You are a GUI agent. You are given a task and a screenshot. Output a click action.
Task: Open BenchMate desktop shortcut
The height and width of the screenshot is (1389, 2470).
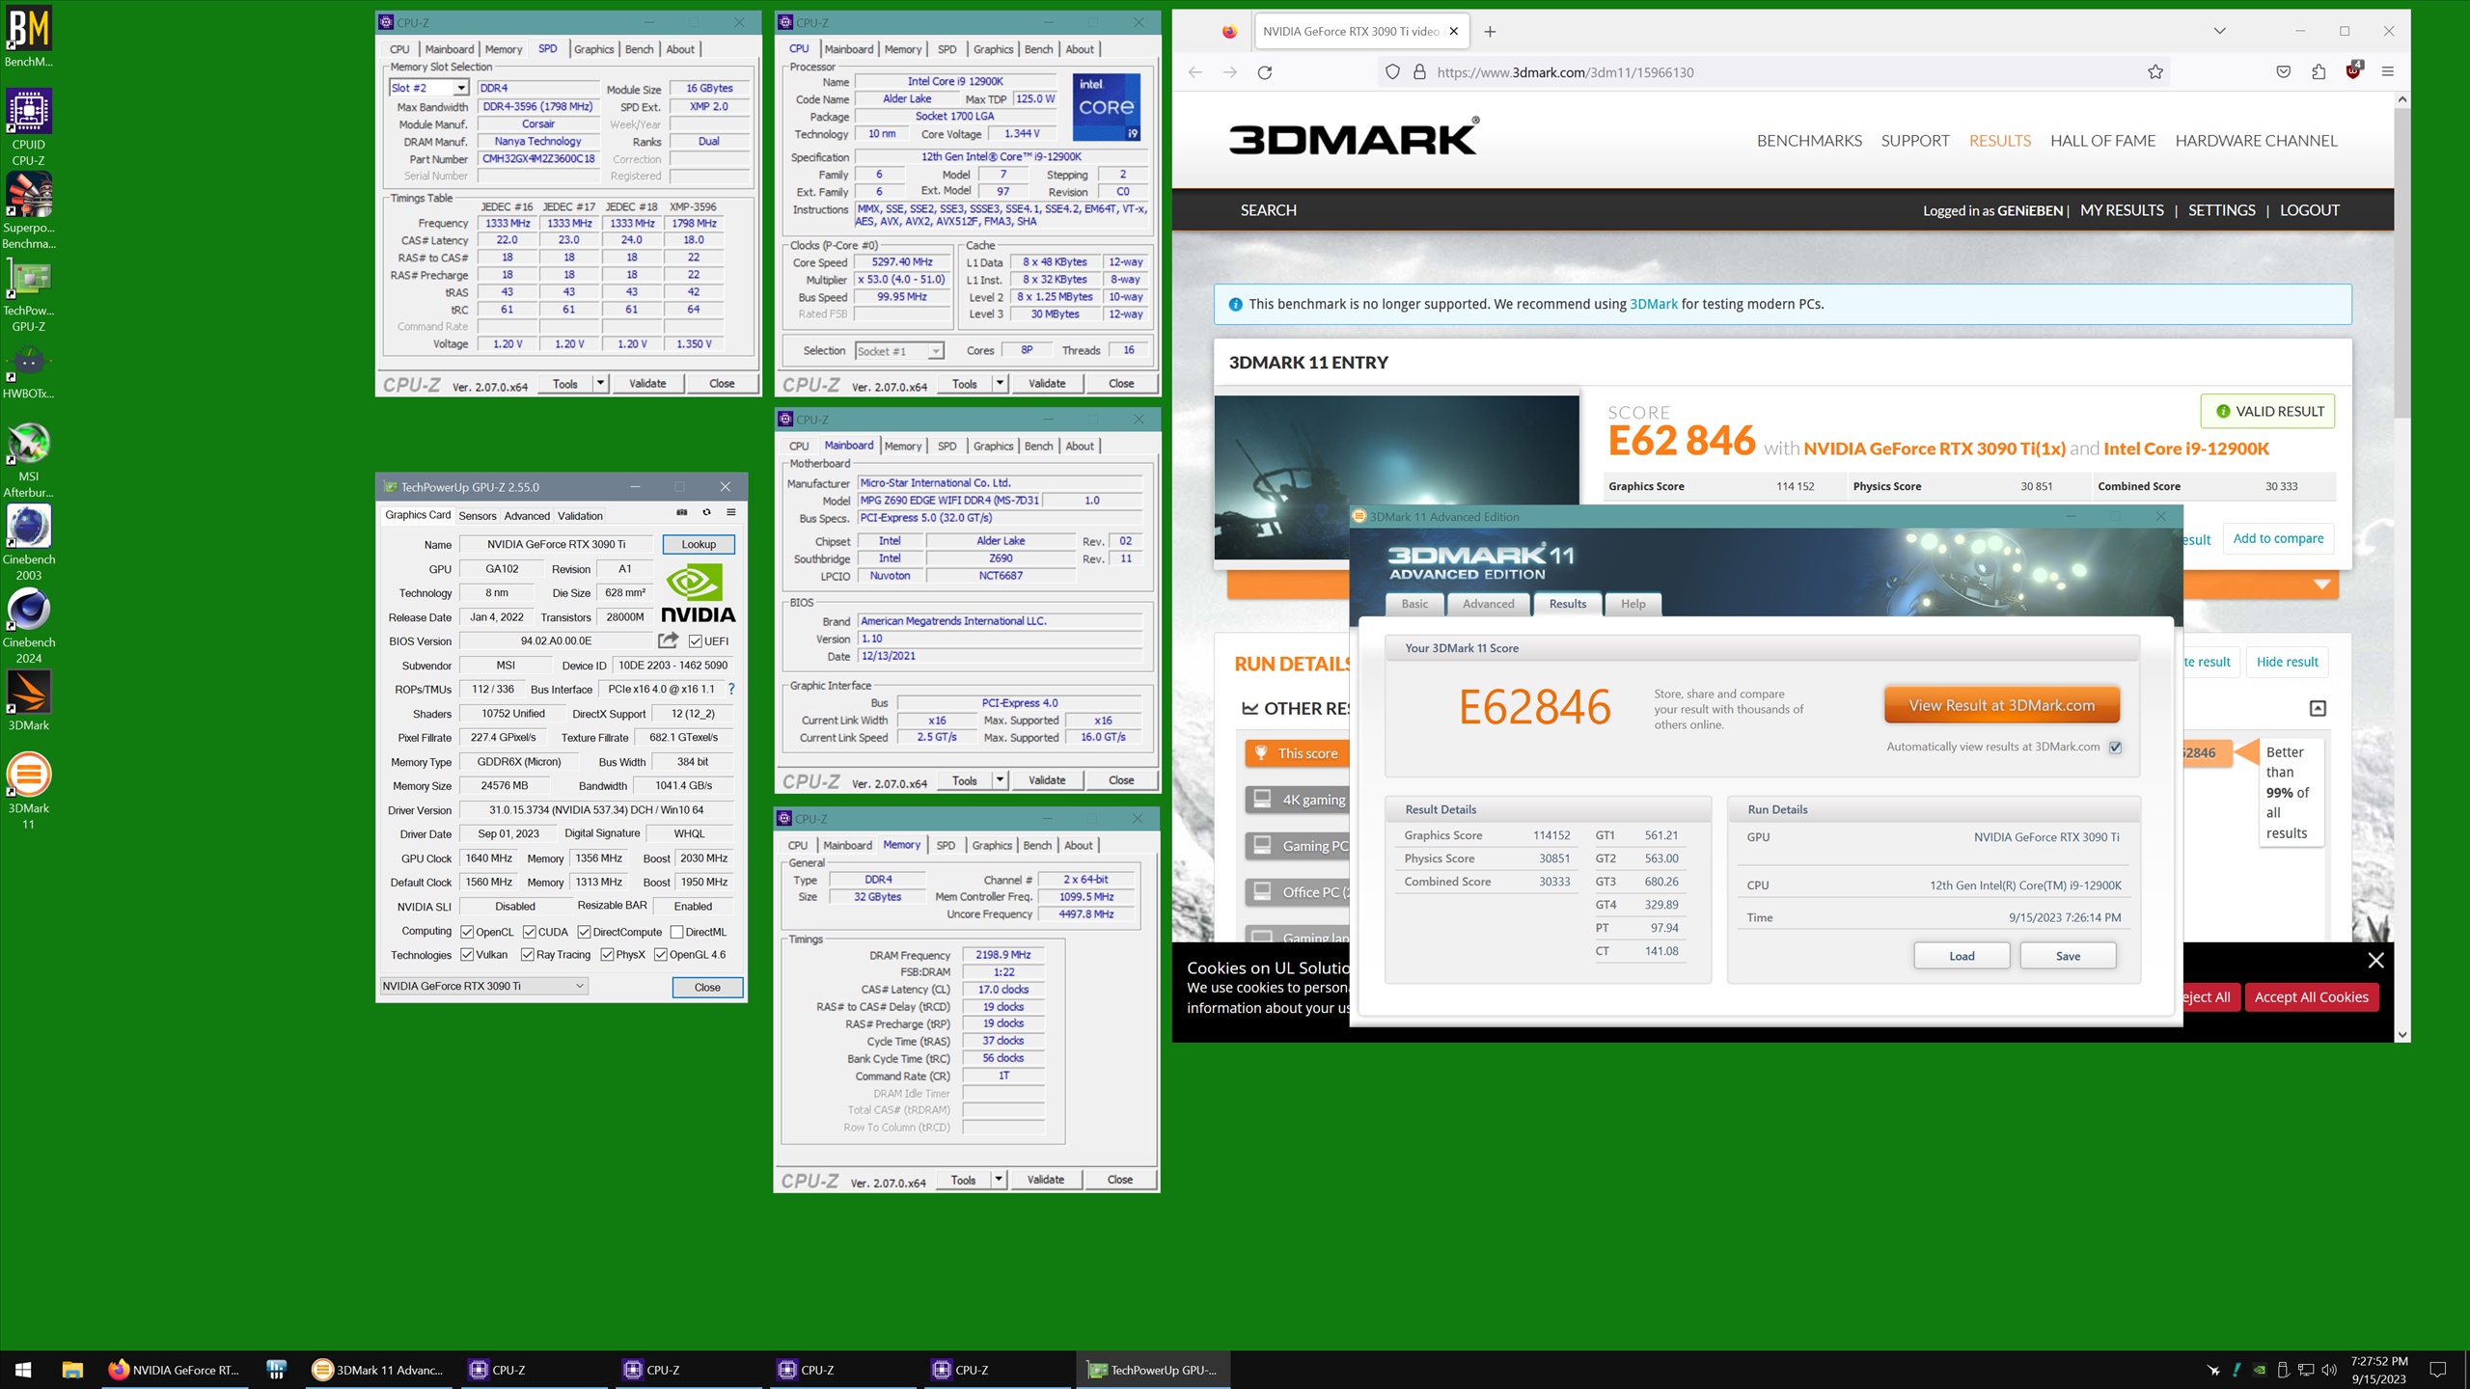29,37
